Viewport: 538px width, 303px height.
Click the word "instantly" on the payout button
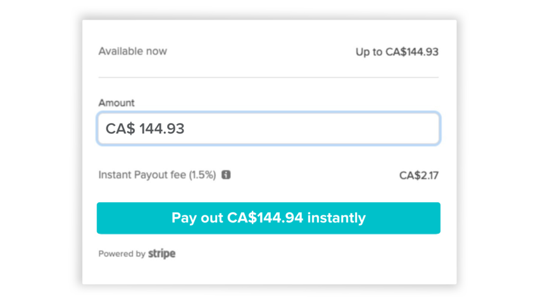(x=336, y=218)
